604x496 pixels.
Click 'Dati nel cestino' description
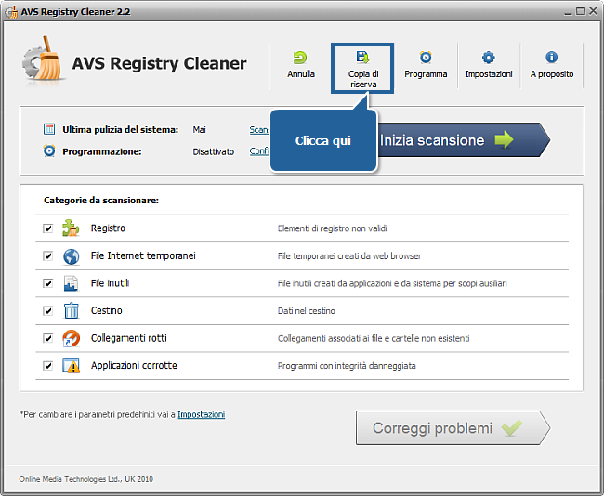coord(307,311)
